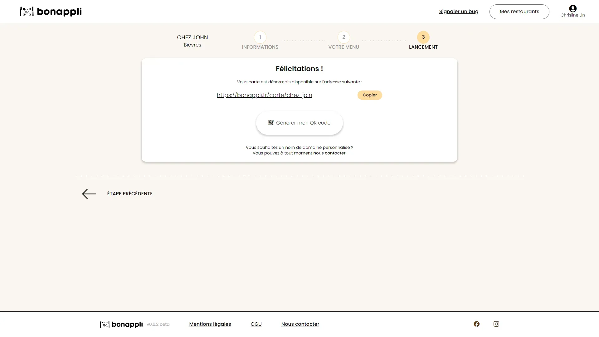The width and height of the screenshot is (599, 337).
Task: Return via ÉTAPE PRÉCÉDENTE label
Action: (x=130, y=194)
